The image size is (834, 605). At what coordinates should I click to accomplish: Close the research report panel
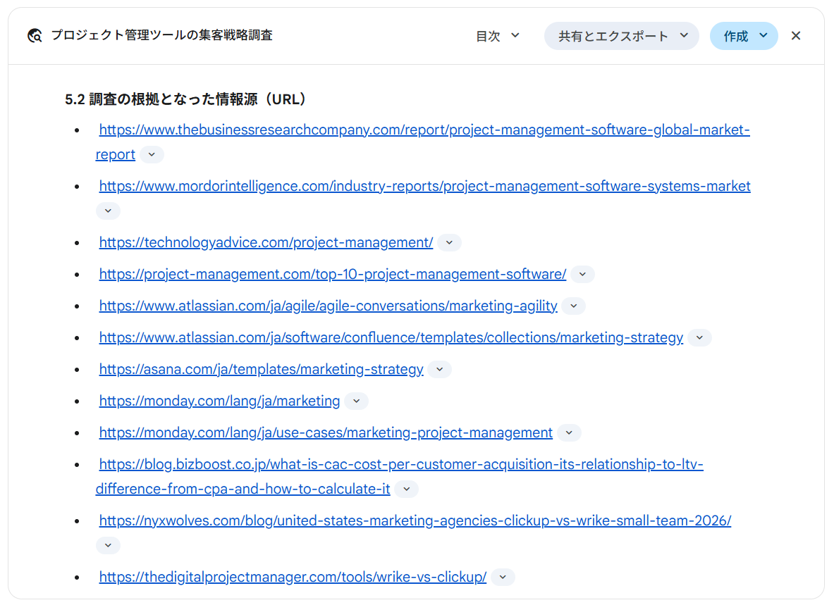click(x=796, y=36)
